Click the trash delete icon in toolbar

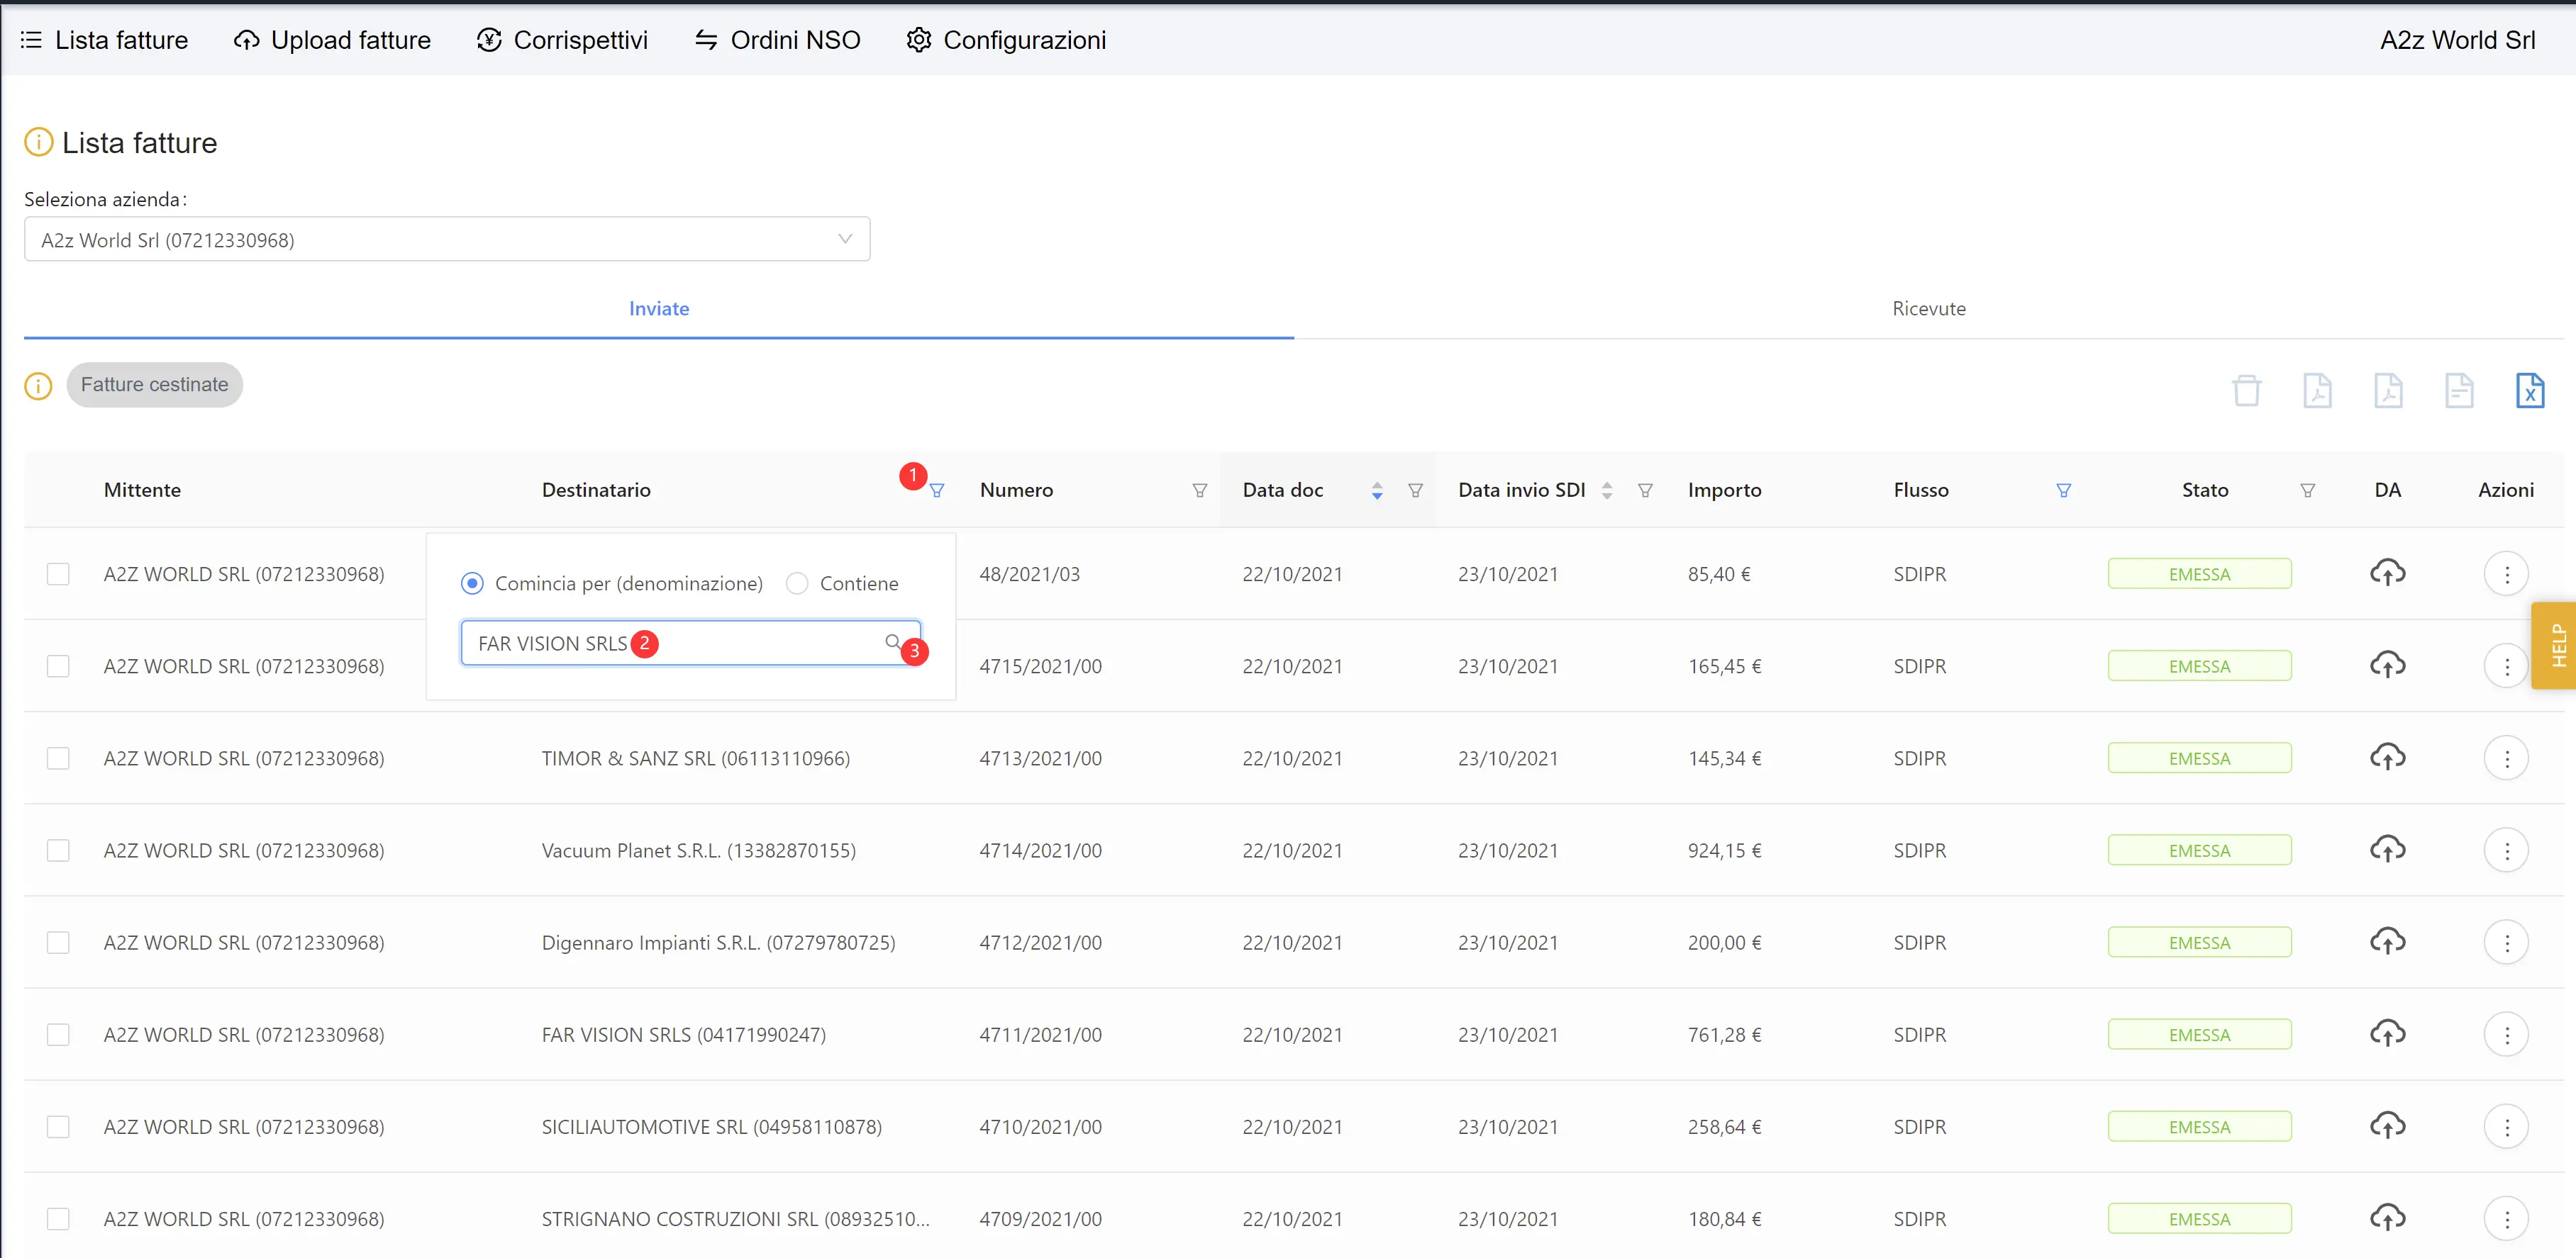tap(2246, 391)
